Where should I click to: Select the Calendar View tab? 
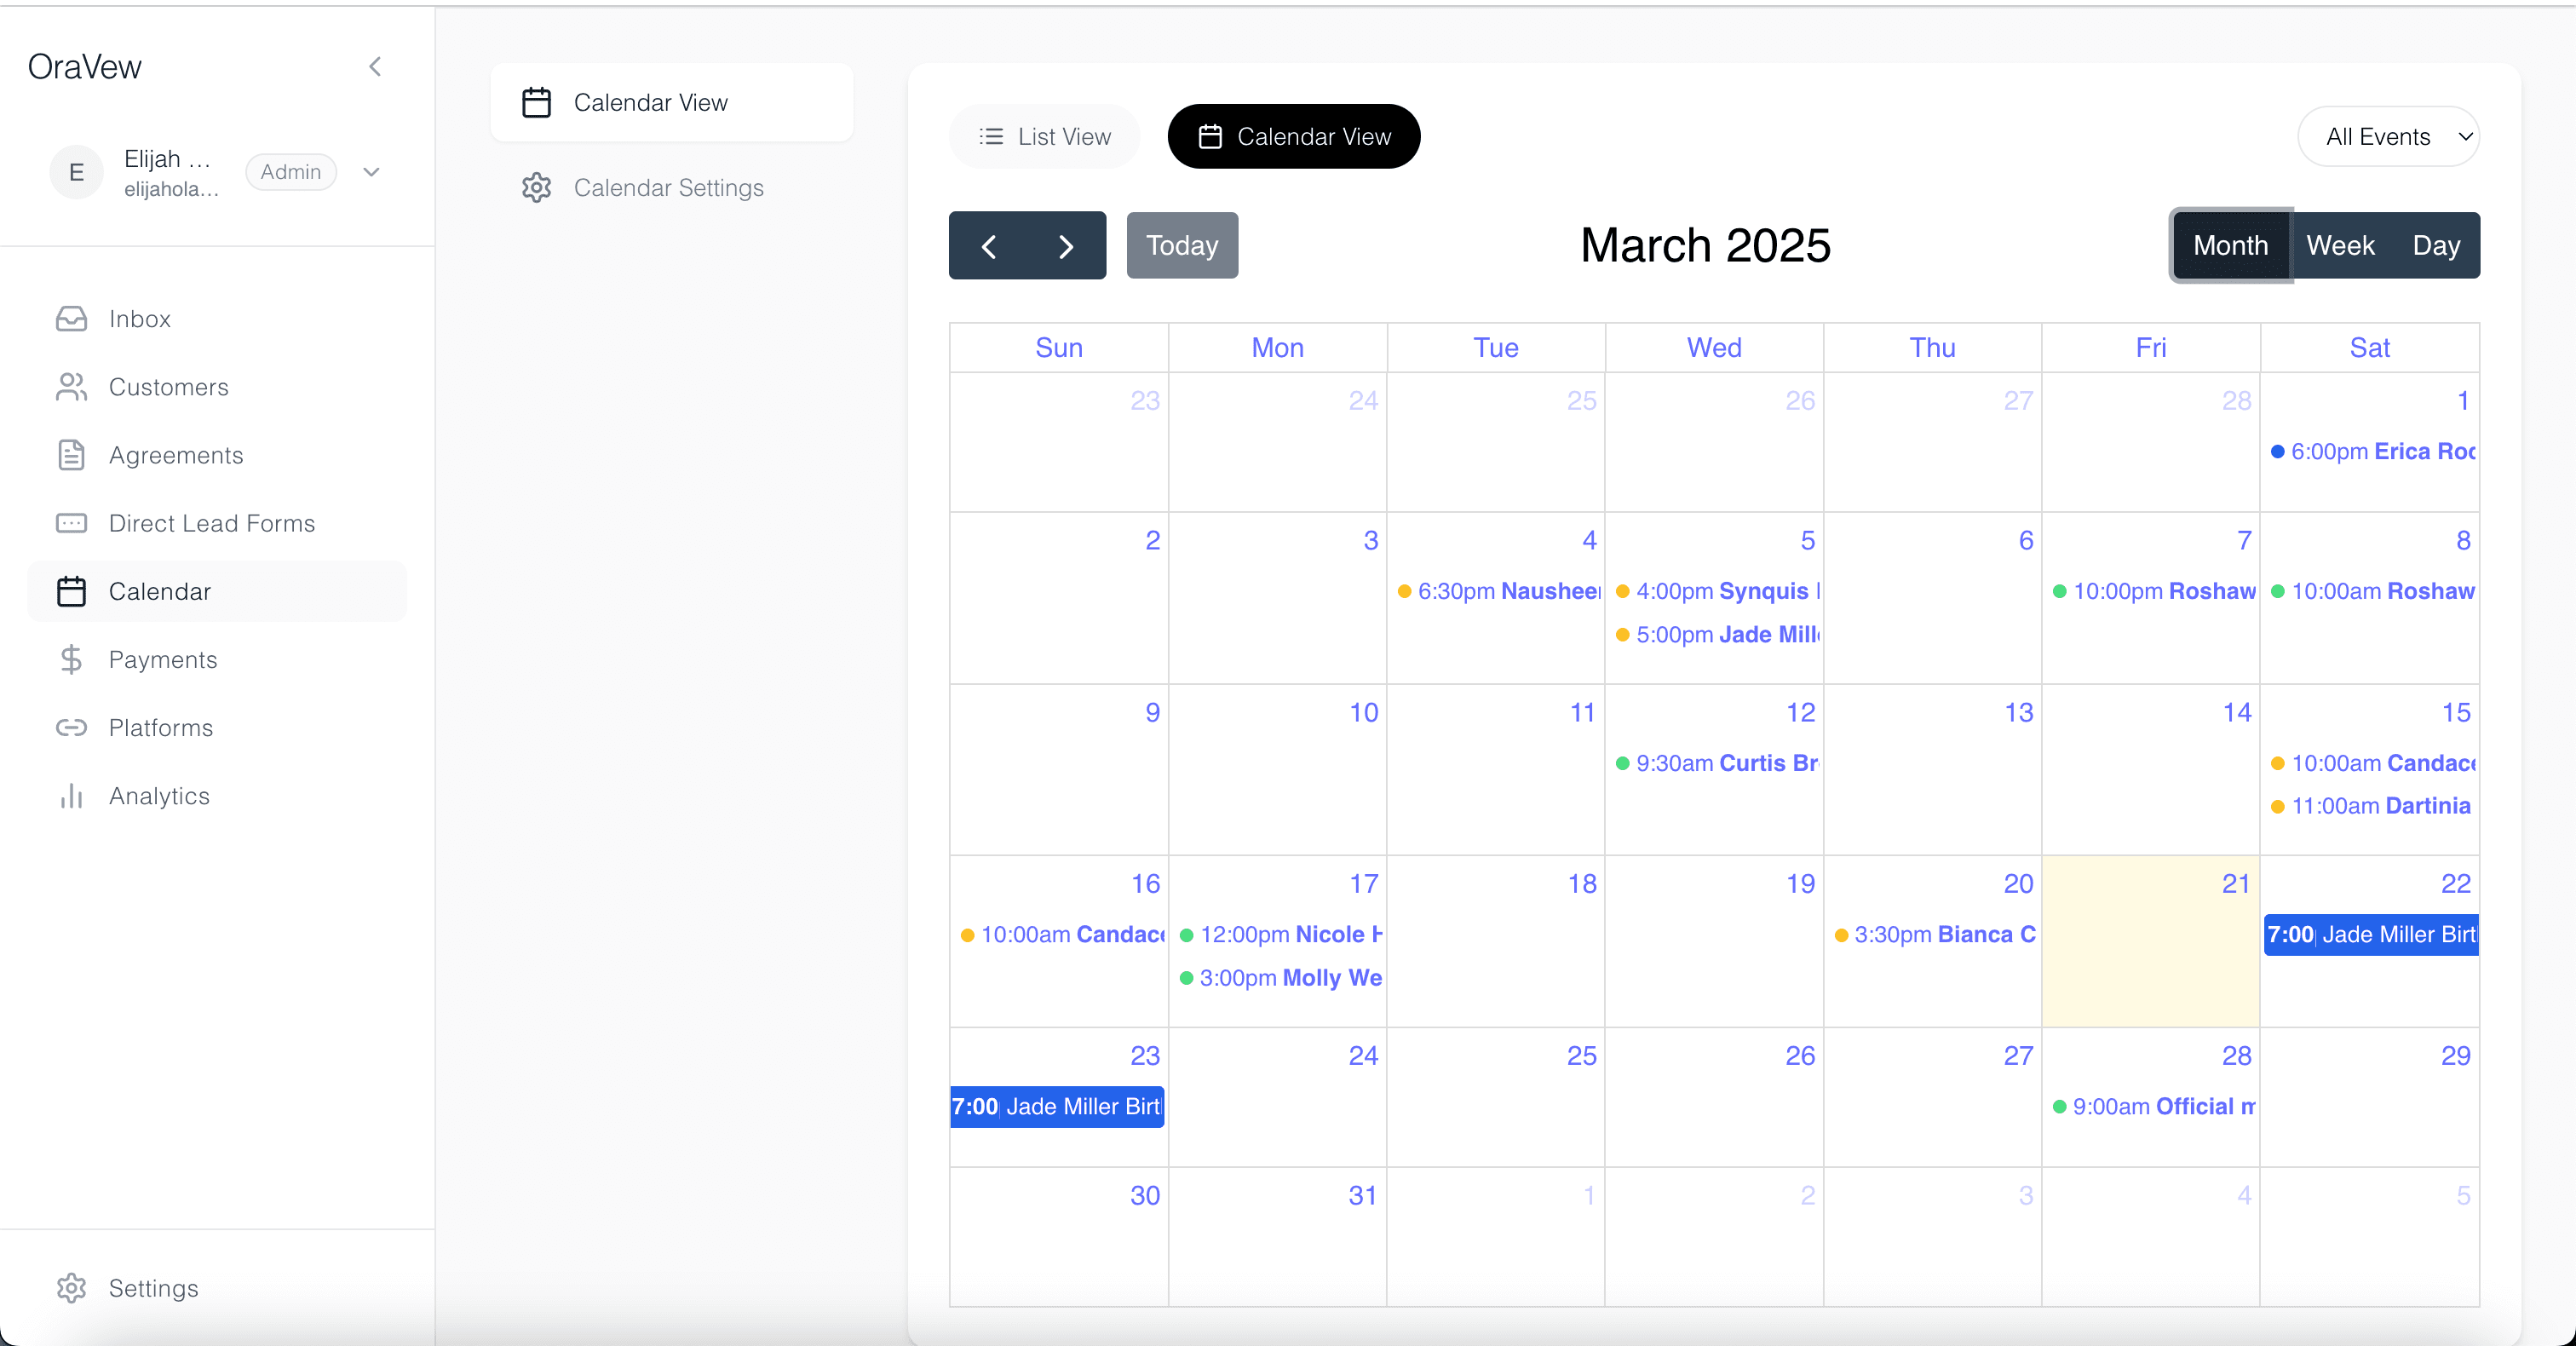pos(1294,136)
